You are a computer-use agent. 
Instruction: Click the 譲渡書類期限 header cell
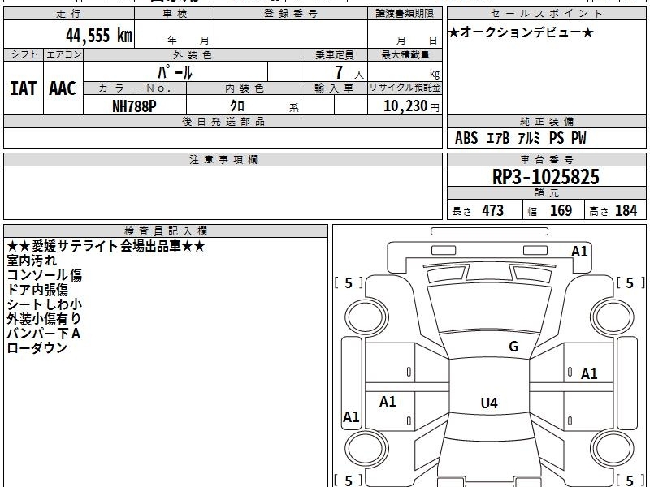(x=405, y=14)
